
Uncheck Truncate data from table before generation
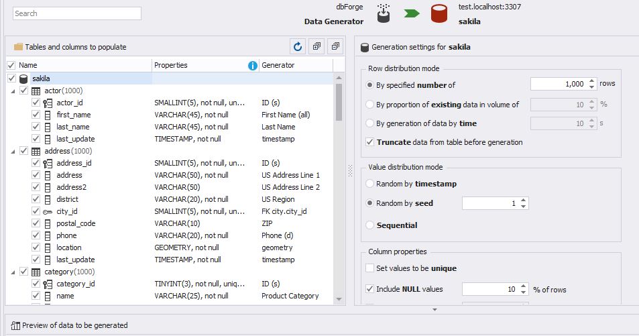pos(370,142)
